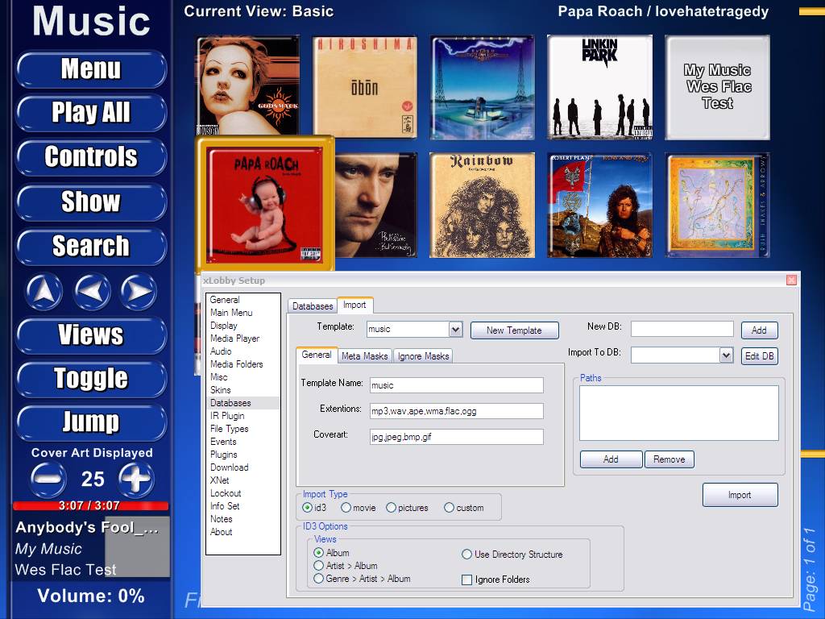Open the Template dropdown arrow
Viewport: 825px width, 619px height.
click(456, 330)
